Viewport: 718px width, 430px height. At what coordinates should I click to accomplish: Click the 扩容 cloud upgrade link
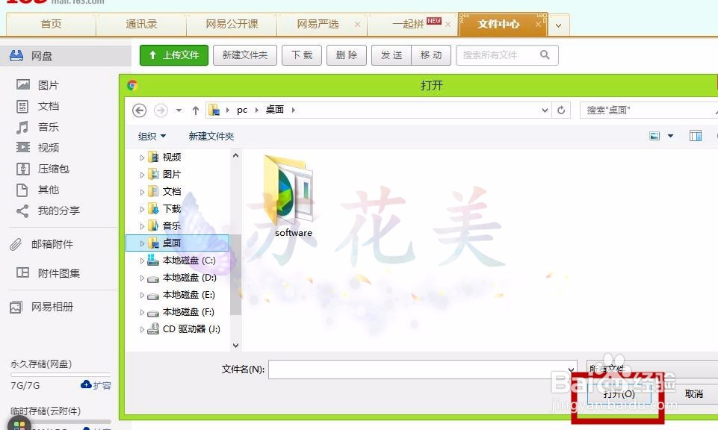pos(96,385)
